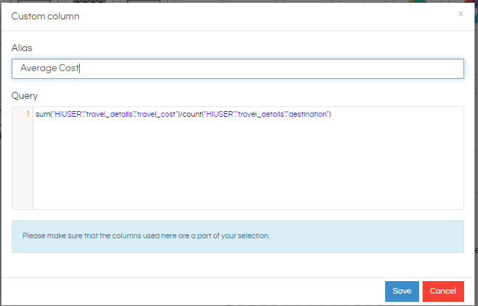Click the second travel_details token in the query
This screenshot has height=306, width=478.
(x=261, y=114)
